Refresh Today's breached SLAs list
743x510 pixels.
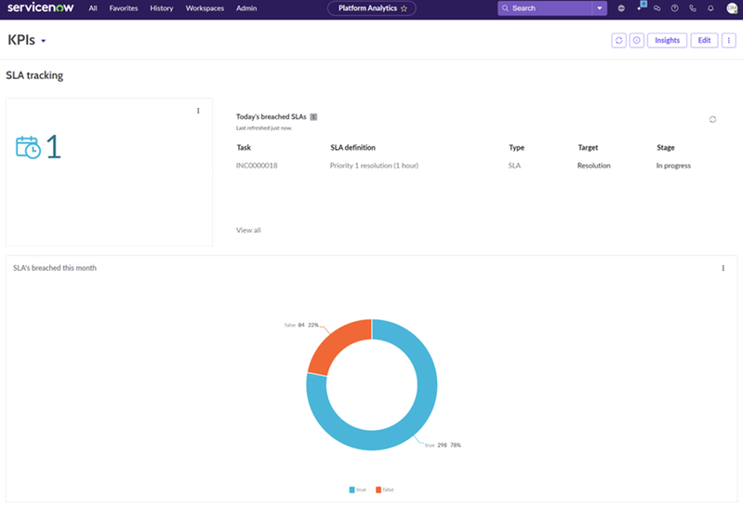point(712,119)
